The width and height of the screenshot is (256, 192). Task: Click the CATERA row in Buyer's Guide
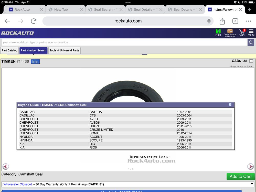click(125, 112)
